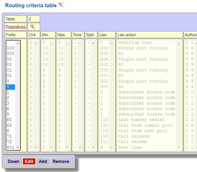This screenshot has width=197, height=172.
Task: Click the red Edit button
Action: pyautogui.click(x=29, y=161)
